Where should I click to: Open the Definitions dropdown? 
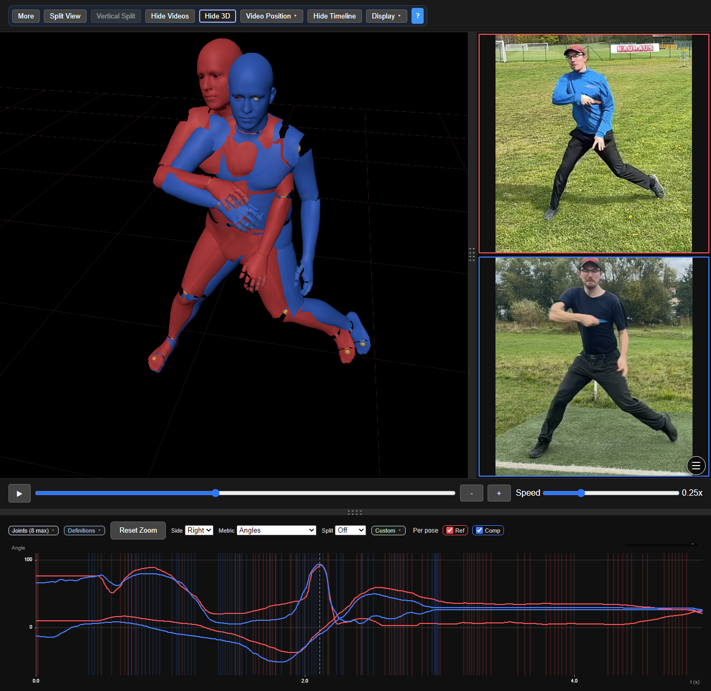[x=85, y=531]
